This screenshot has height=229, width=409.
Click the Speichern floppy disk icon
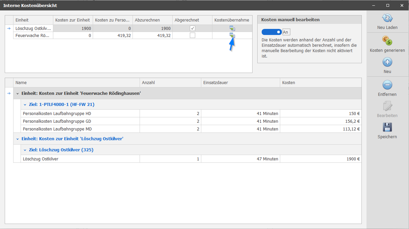click(x=387, y=127)
